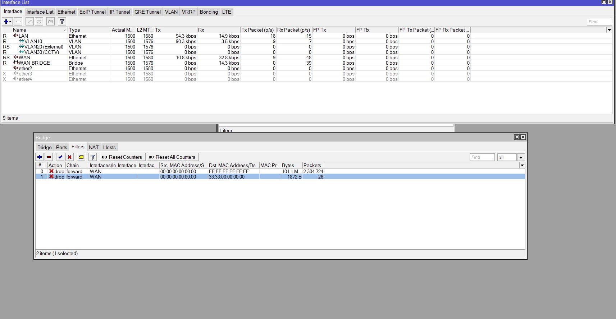The width and height of the screenshot is (616, 319).
Task: Click the remove button in Interface List toolbar
Action: point(18,22)
